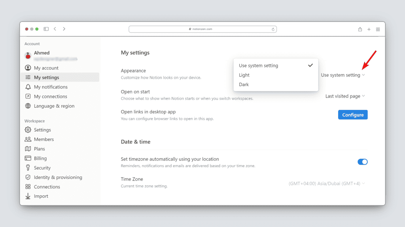
Task: Select Dark appearance mode
Action: (x=244, y=84)
